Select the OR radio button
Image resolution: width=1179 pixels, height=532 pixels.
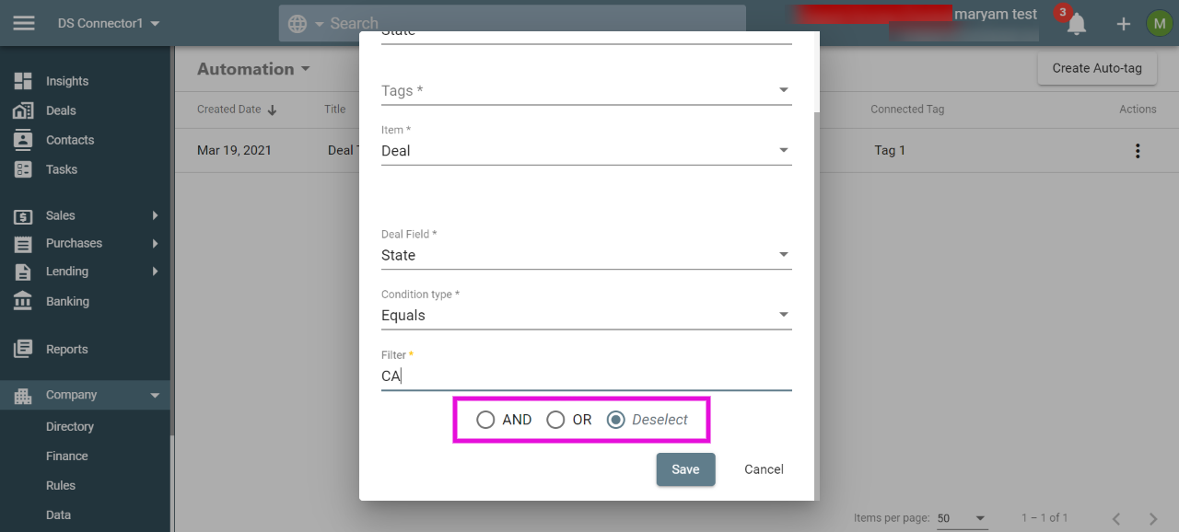(x=555, y=420)
